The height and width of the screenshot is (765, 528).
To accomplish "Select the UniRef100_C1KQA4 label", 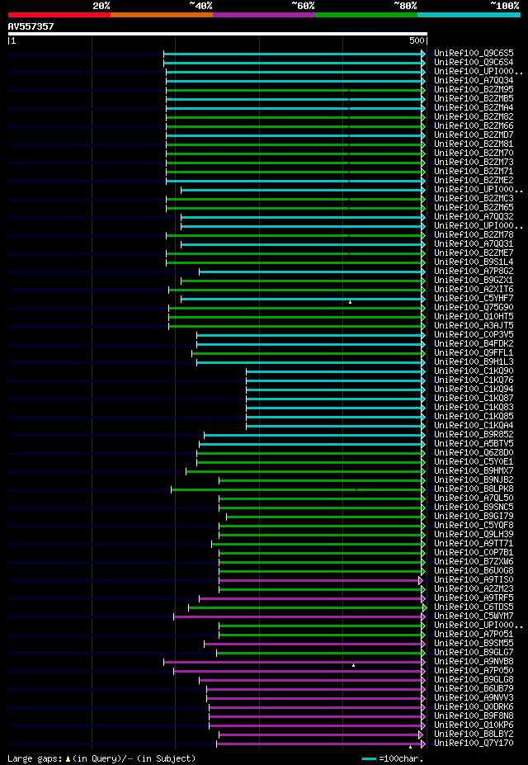I will pos(474,426).
